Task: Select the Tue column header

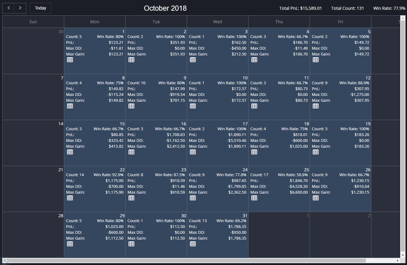Action: (x=156, y=22)
